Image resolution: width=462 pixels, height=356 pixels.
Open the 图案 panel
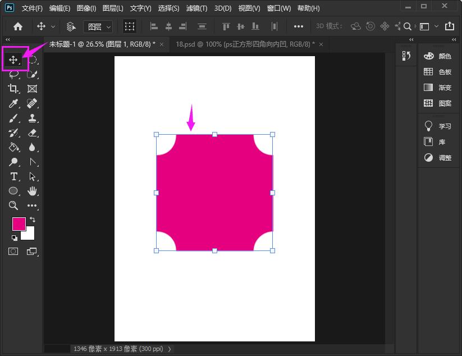[x=437, y=103]
